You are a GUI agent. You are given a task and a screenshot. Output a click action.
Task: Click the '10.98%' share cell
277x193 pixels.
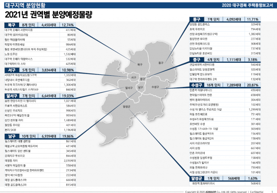(x=68, y=70)
